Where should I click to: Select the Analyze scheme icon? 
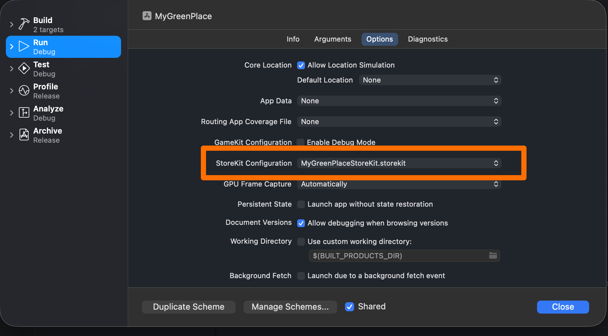coord(23,112)
